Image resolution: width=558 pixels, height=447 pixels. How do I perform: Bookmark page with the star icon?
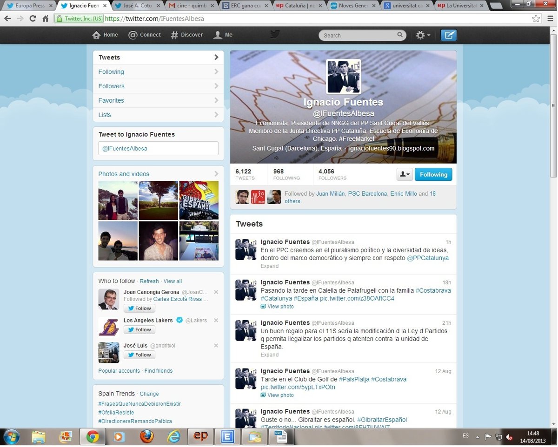(536, 19)
